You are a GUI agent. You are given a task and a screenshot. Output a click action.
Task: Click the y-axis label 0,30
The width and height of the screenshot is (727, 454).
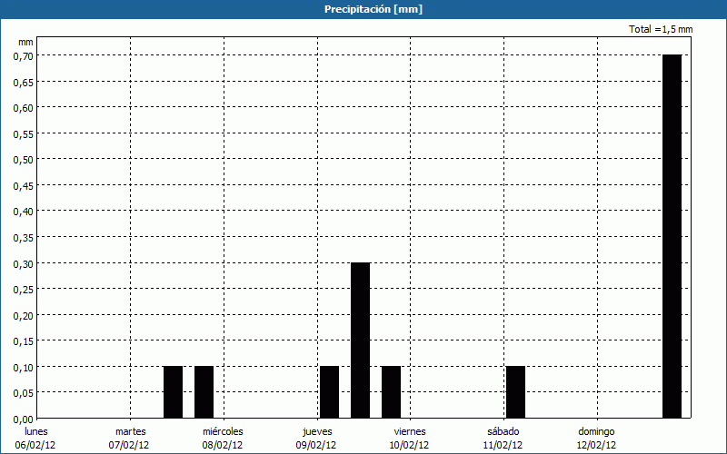[23, 263]
